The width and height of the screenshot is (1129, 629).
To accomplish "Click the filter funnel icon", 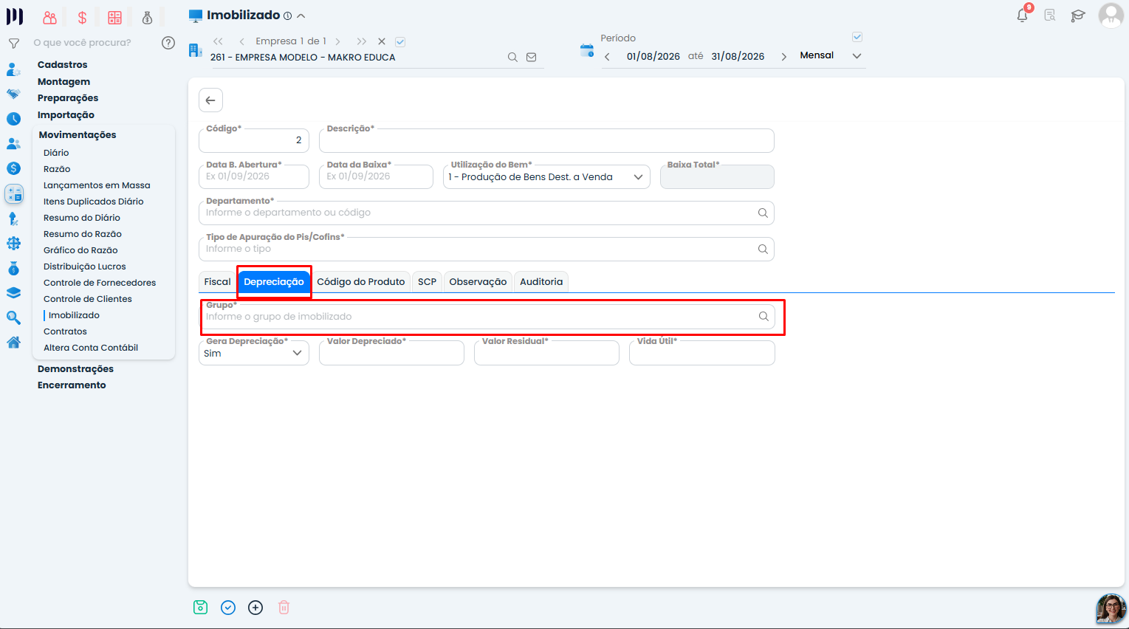I will click(13, 44).
